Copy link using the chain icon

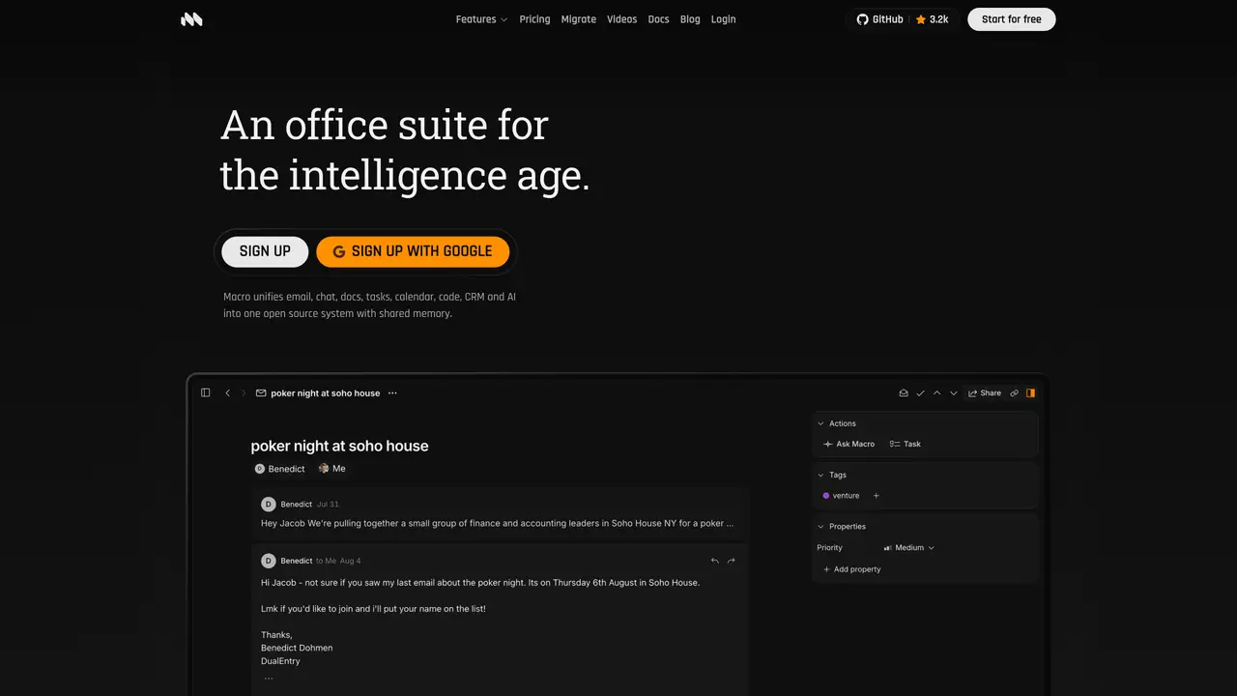[1014, 393]
